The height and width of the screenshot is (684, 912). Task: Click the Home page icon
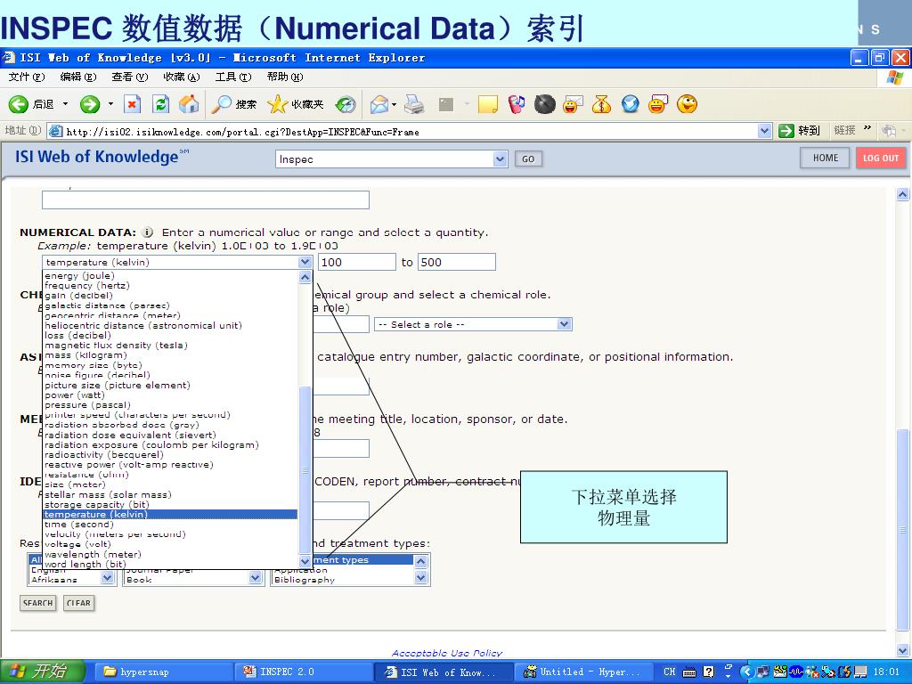pyautogui.click(x=189, y=105)
